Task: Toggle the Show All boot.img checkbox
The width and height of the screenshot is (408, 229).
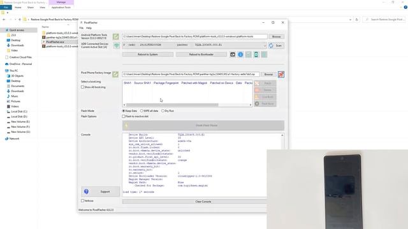Action: click(x=82, y=87)
